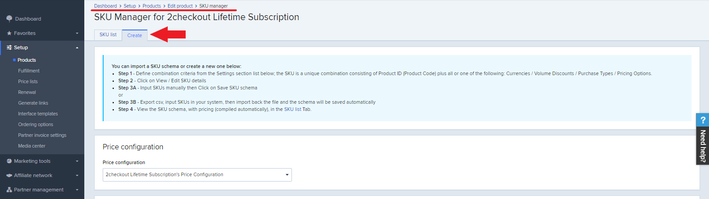The width and height of the screenshot is (709, 199).
Task: Click the Affiliate network handshake icon
Action: 9,175
